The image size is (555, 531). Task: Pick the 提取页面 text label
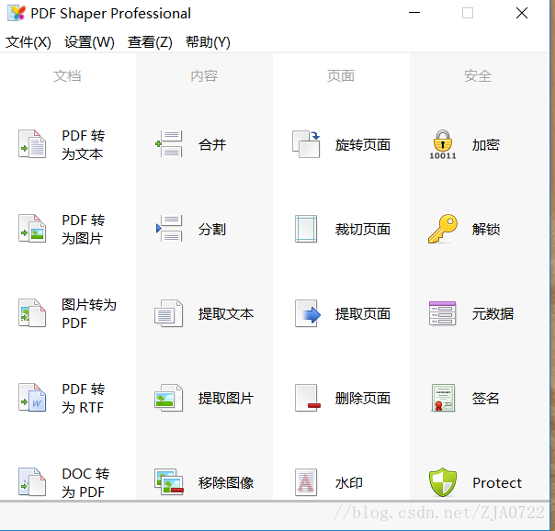[x=363, y=314]
